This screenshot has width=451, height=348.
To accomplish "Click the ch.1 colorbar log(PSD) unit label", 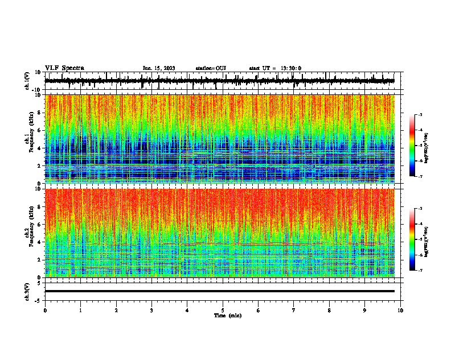I will [426, 148].
